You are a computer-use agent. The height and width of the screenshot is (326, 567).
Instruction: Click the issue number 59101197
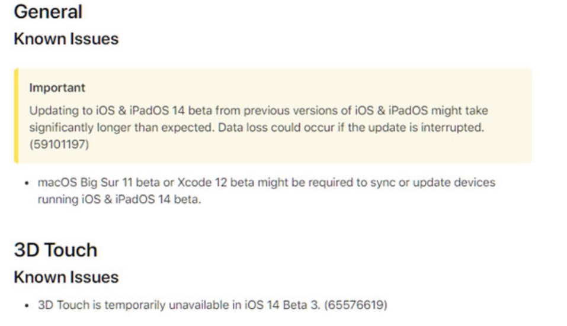59,144
